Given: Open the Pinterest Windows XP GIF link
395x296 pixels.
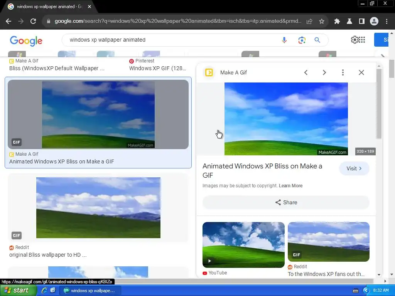Looking at the screenshot, I should pyautogui.click(x=157, y=69).
